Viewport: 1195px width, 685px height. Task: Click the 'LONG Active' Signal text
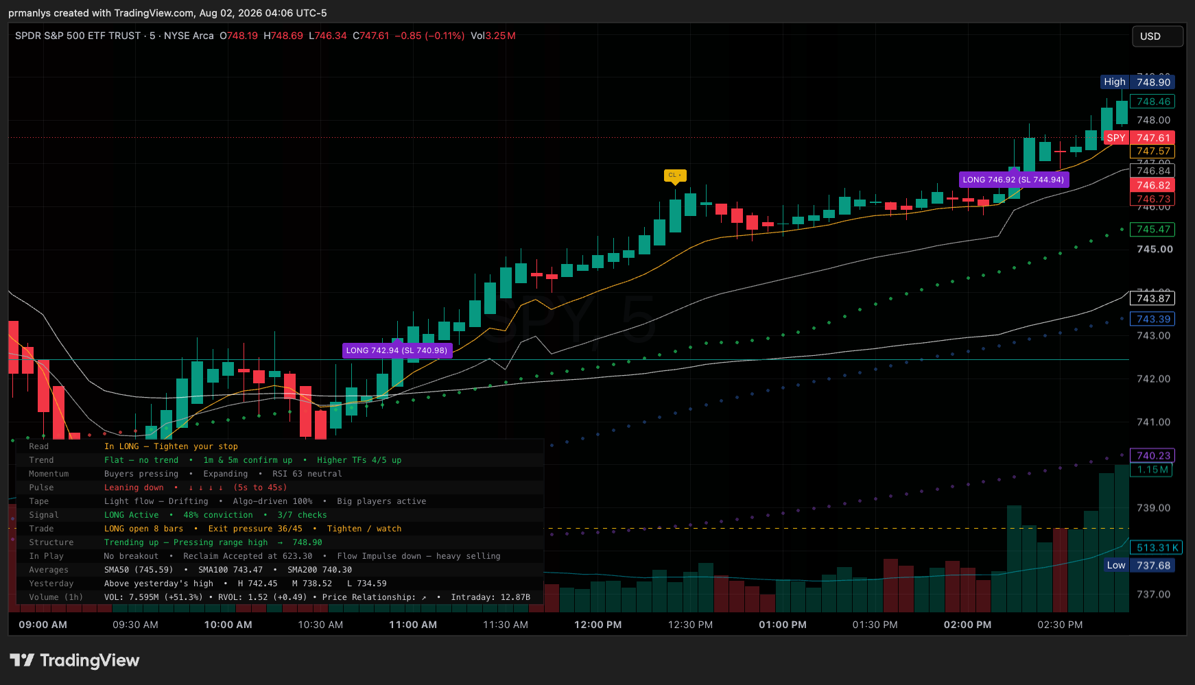pyautogui.click(x=132, y=515)
